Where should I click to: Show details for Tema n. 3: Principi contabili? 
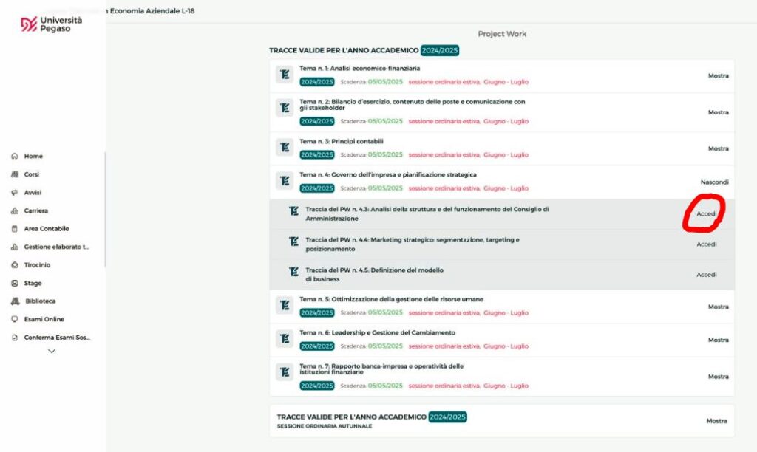[x=718, y=148]
